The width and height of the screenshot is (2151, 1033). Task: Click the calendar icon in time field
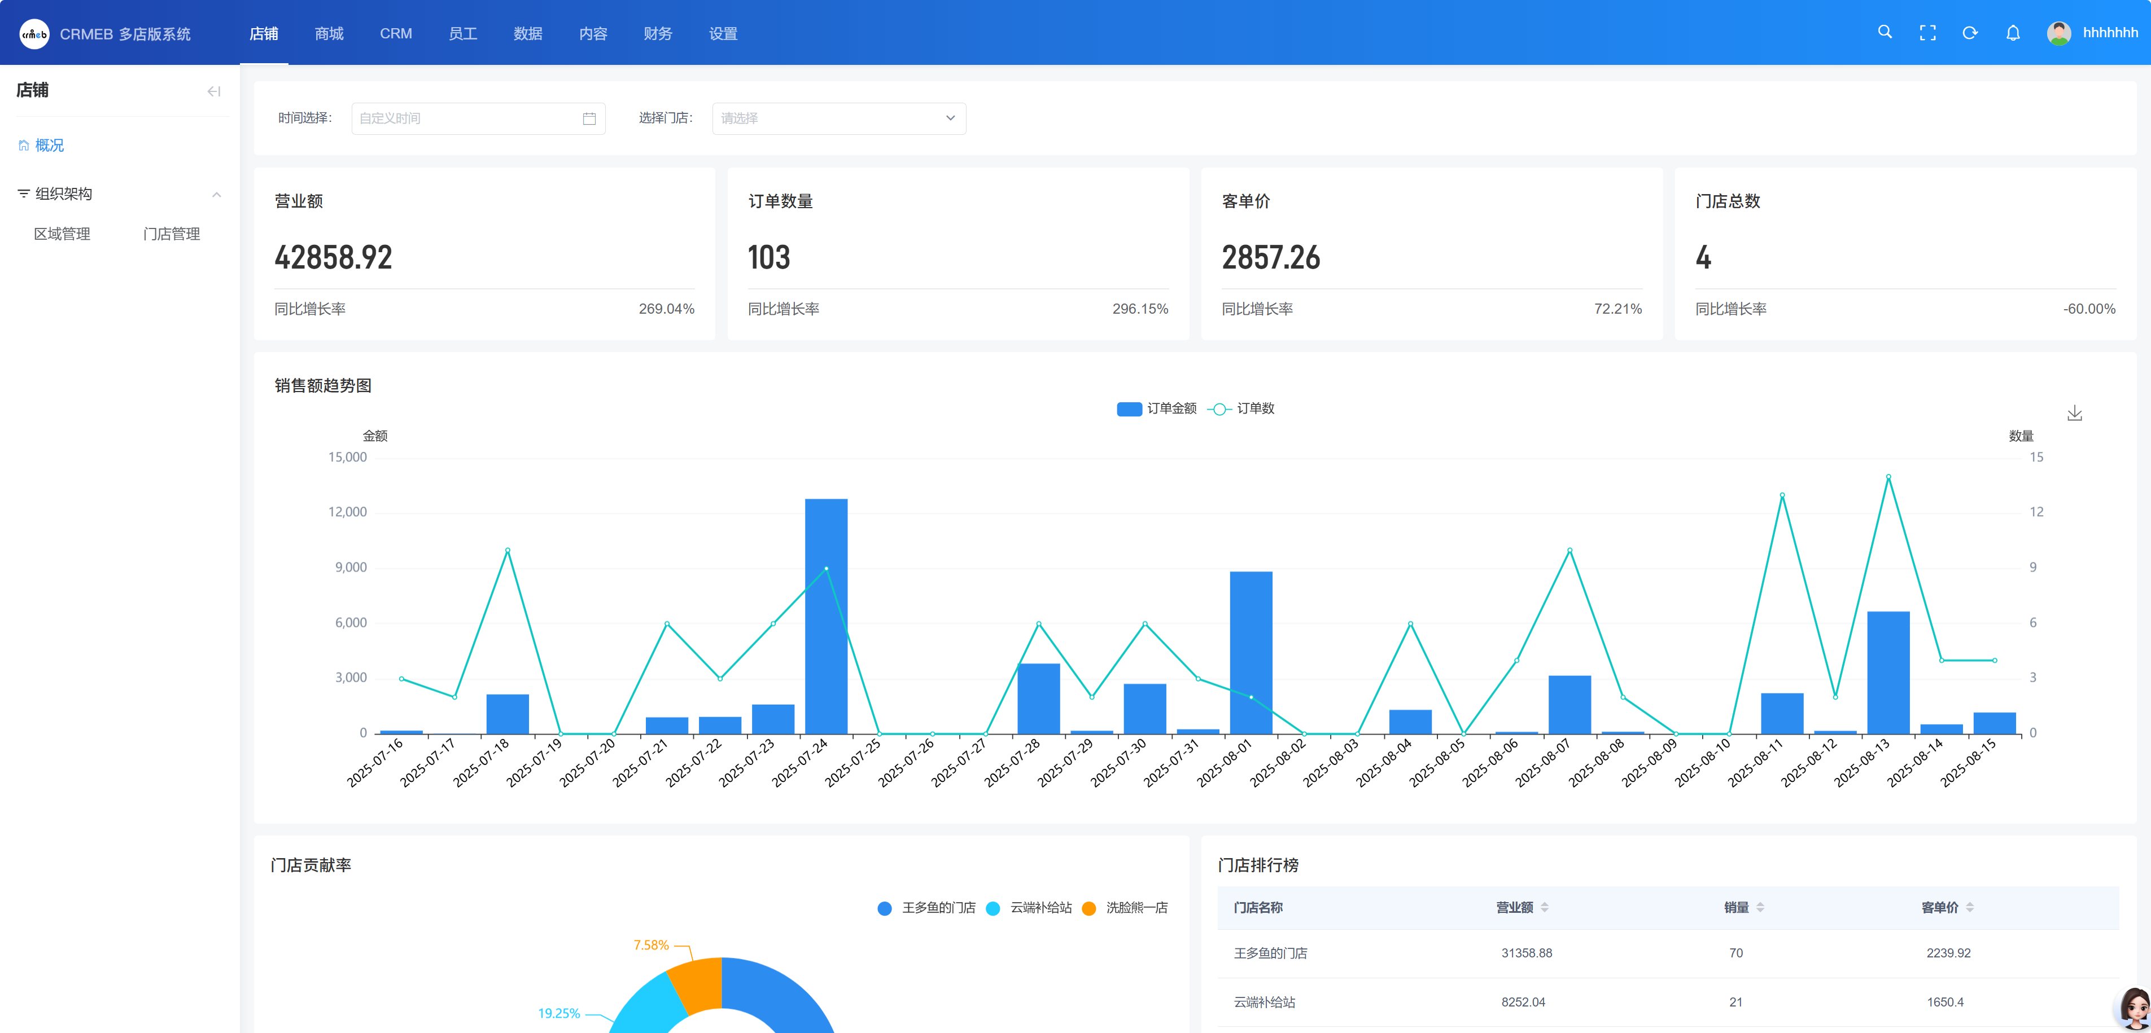click(589, 118)
